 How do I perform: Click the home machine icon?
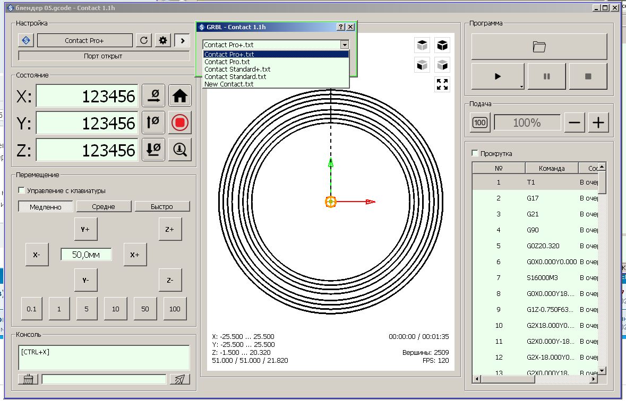(x=180, y=96)
